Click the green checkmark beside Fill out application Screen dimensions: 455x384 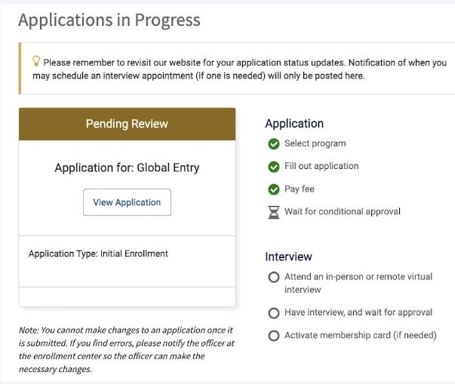point(274,167)
